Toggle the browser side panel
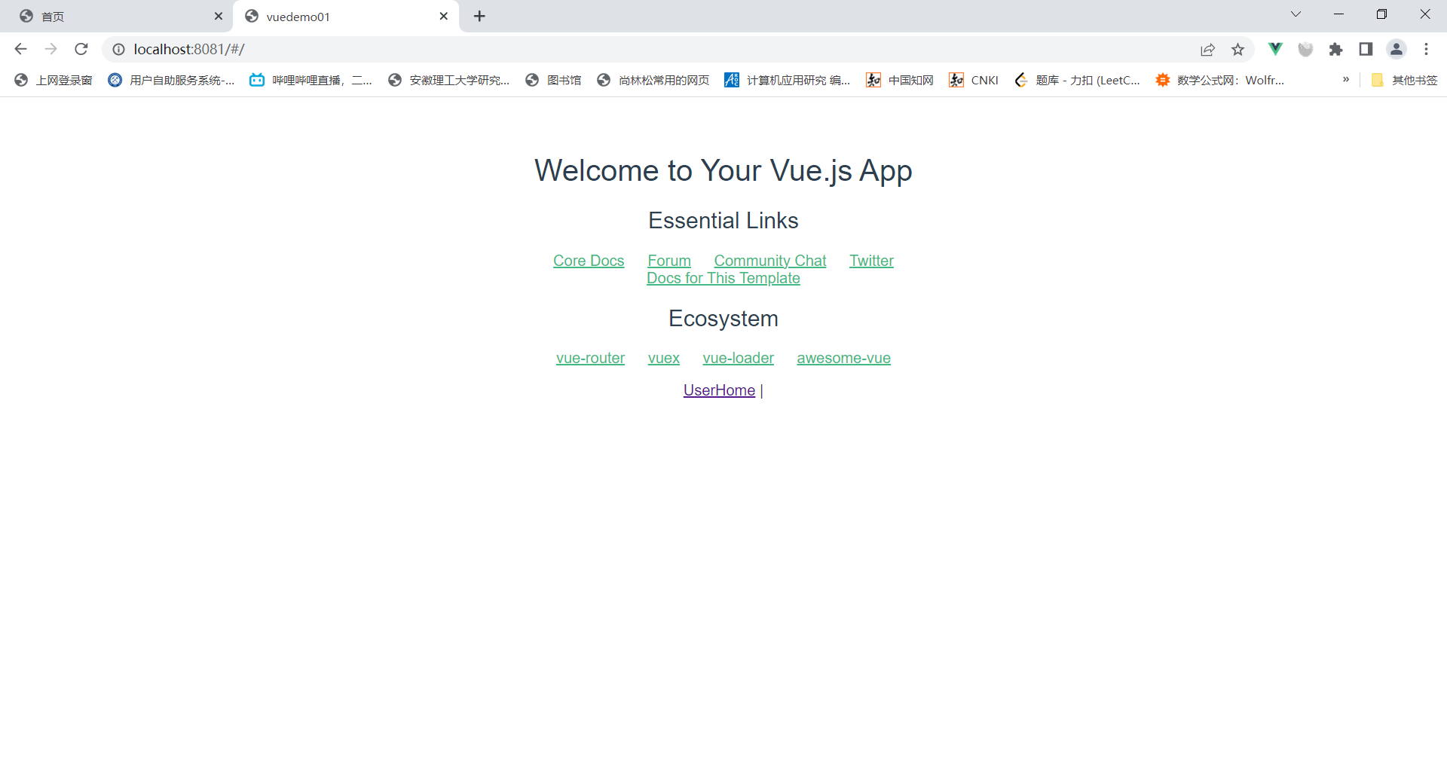This screenshot has height=776, width=1447. click(x=1366, y=49)
